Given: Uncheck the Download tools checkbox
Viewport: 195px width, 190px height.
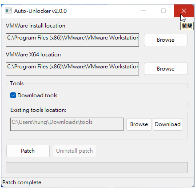Looking at the screenshot, I should click(13, 95).
